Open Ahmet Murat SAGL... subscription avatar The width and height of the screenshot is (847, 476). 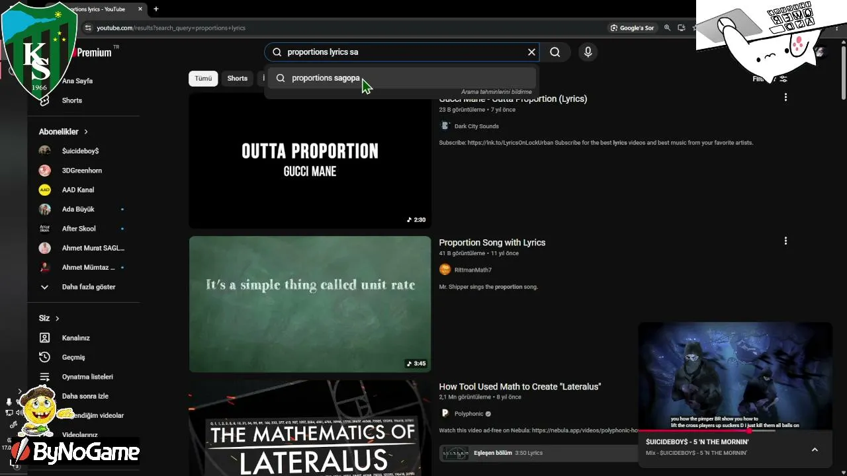(x=44, y=248)
